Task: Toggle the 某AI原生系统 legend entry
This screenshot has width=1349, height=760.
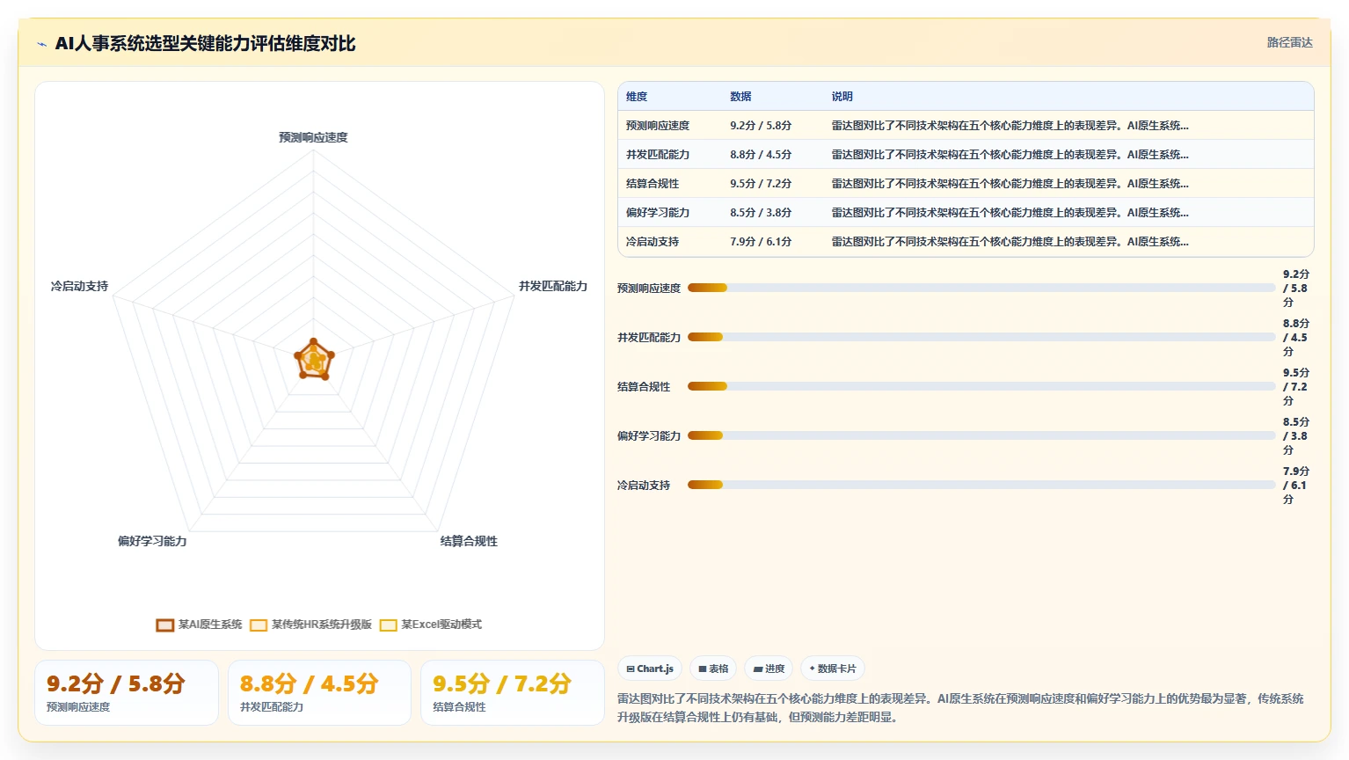Action: point(200,625)
